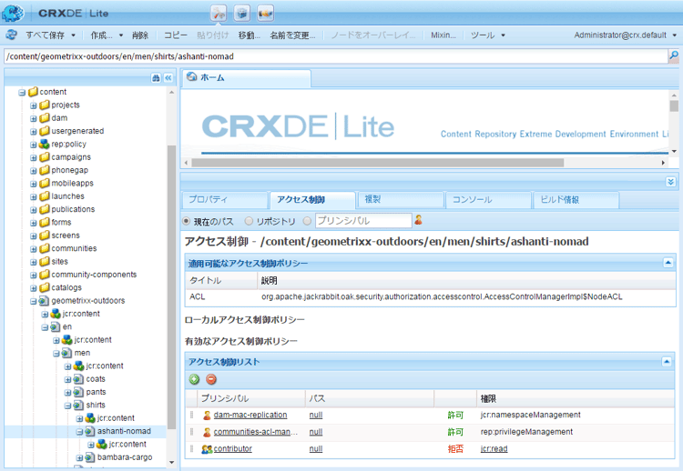This screenshot has height=471, width=683.
Task: Add an ACL entry with green plus
Action: (194, 379)
